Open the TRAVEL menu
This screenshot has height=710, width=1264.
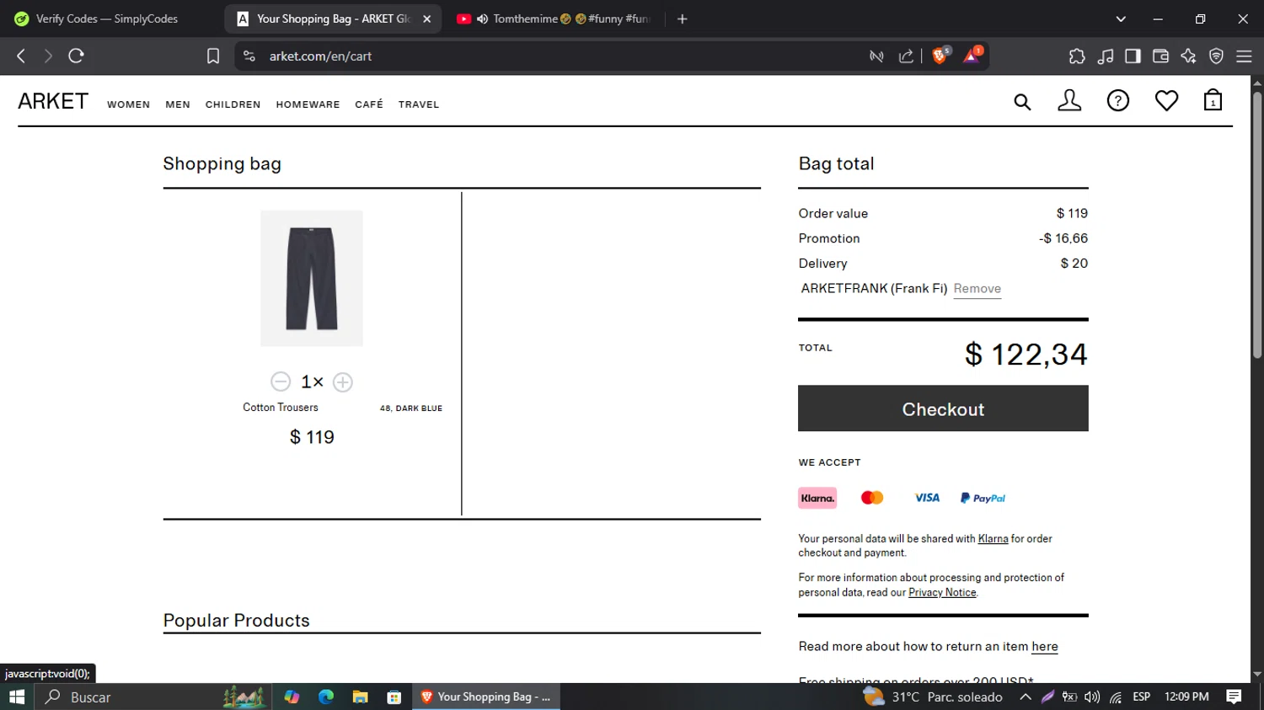coord(419,104)
